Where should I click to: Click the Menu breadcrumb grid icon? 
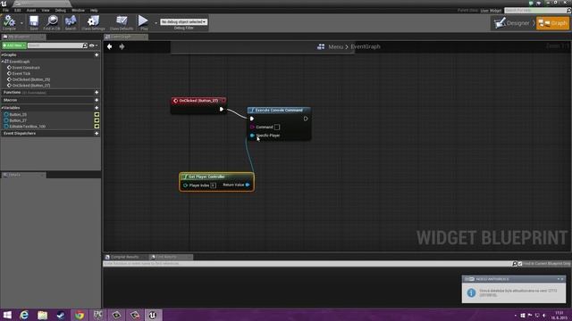321,46
